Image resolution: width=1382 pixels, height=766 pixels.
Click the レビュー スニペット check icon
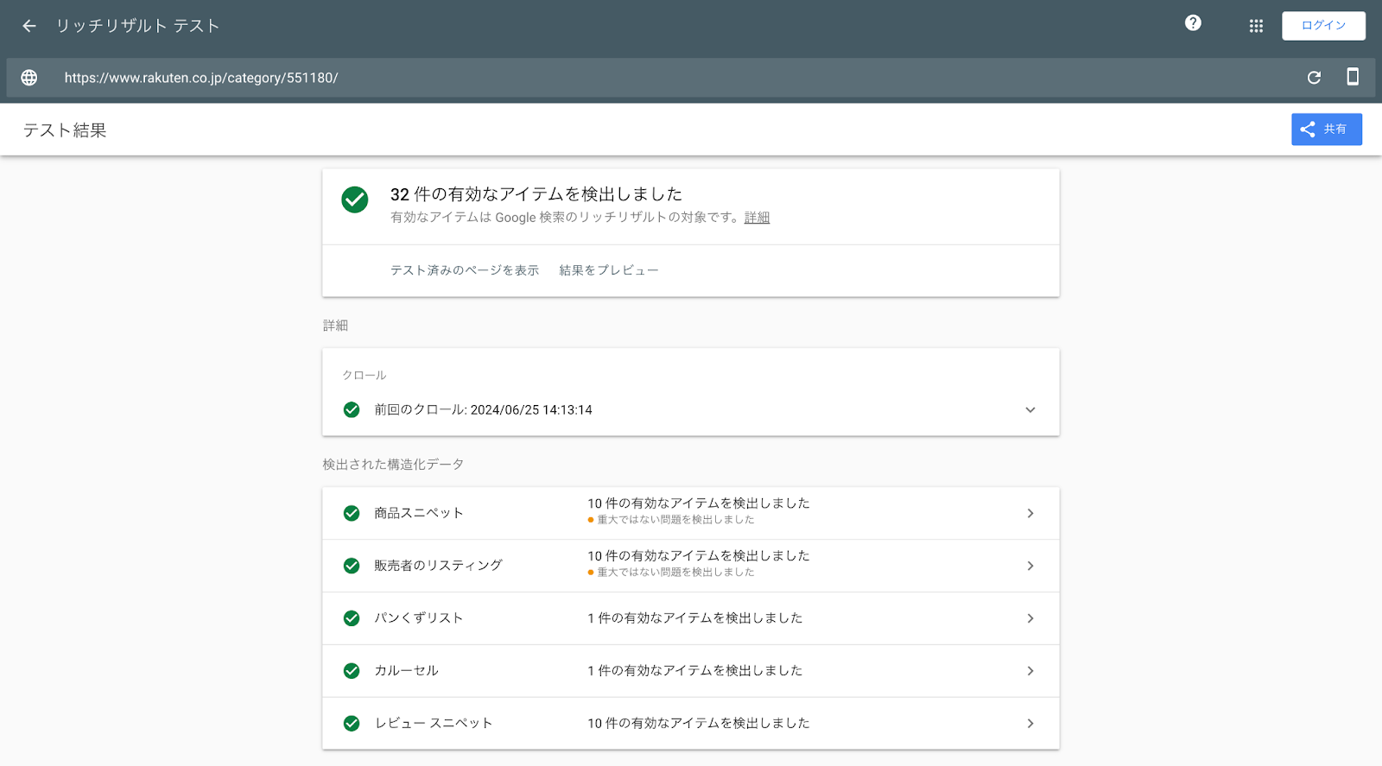coord(352,724)
